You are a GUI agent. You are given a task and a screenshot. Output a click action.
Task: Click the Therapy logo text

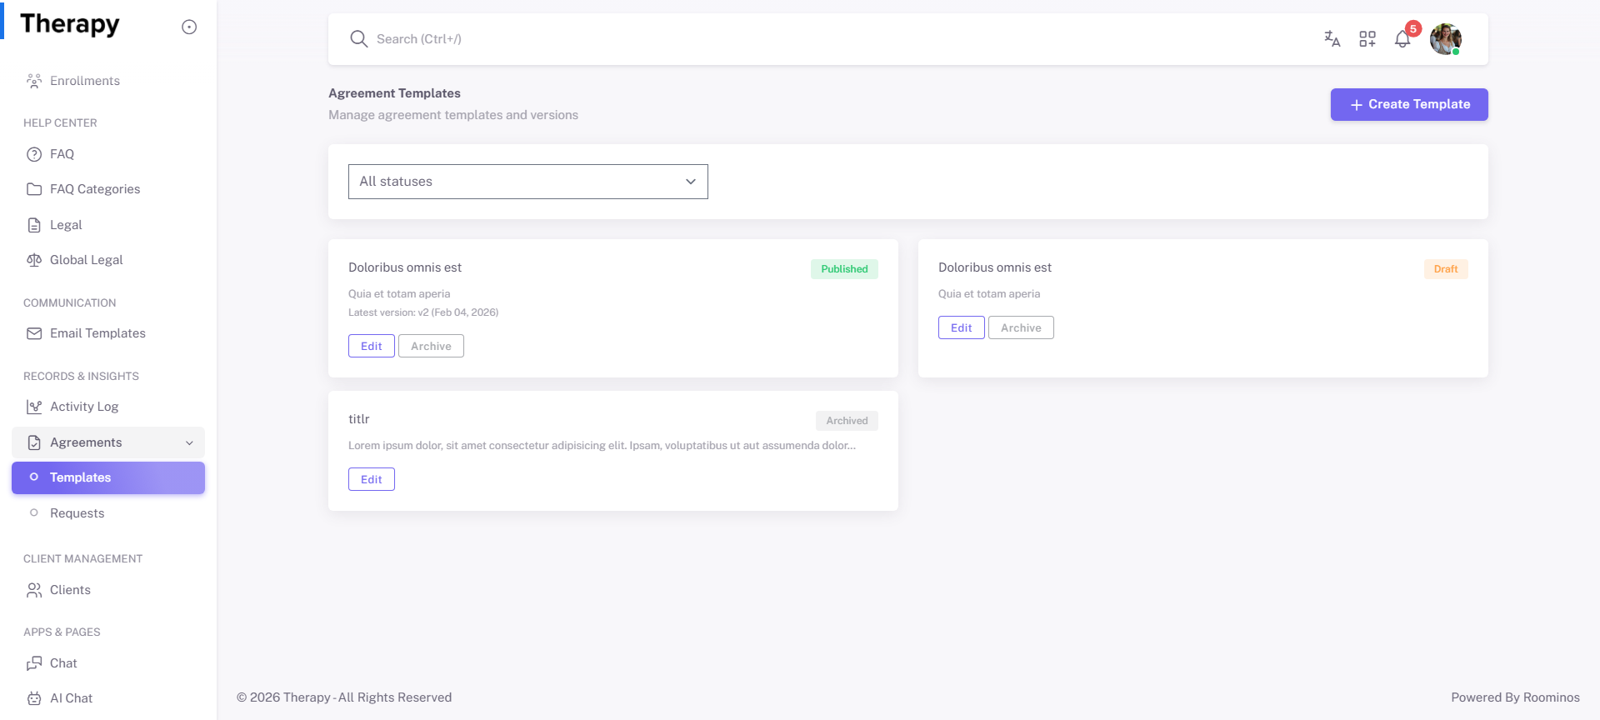[70, 24]
